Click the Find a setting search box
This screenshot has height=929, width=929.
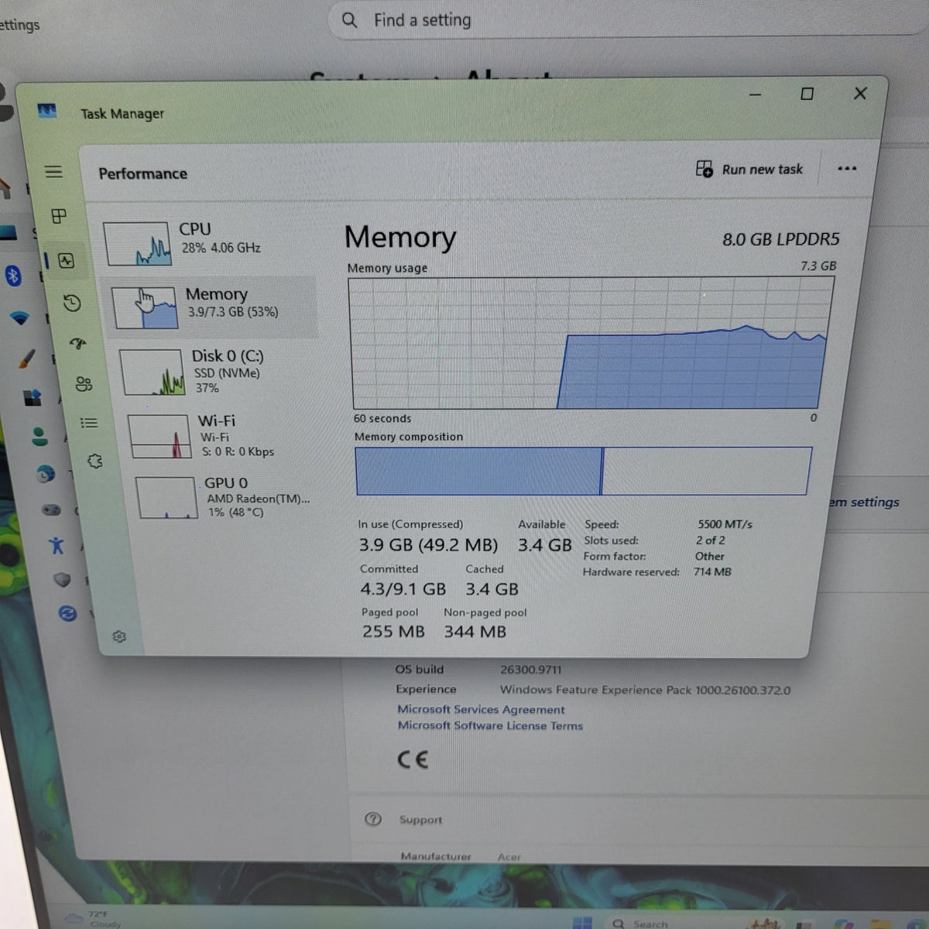[x=627, y=20]
